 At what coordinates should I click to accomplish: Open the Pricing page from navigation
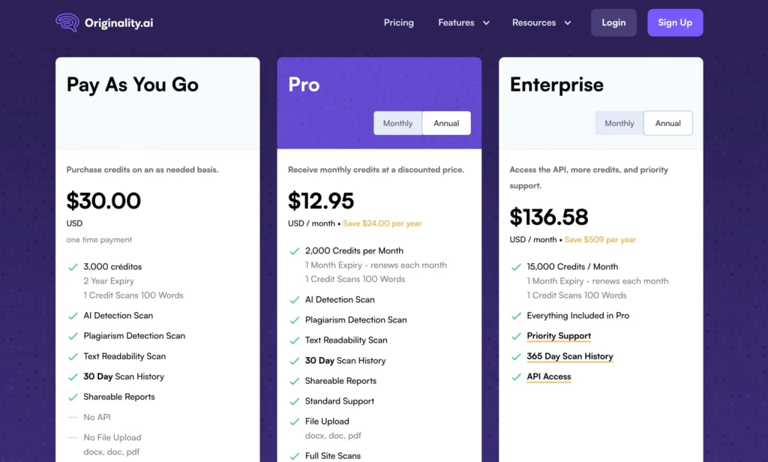point(398,22)
